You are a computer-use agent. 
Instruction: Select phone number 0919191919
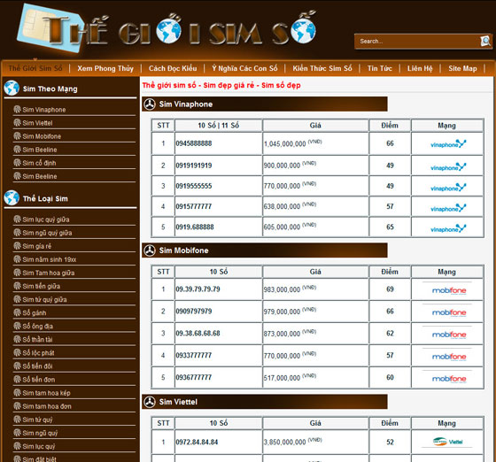[194, 166]
